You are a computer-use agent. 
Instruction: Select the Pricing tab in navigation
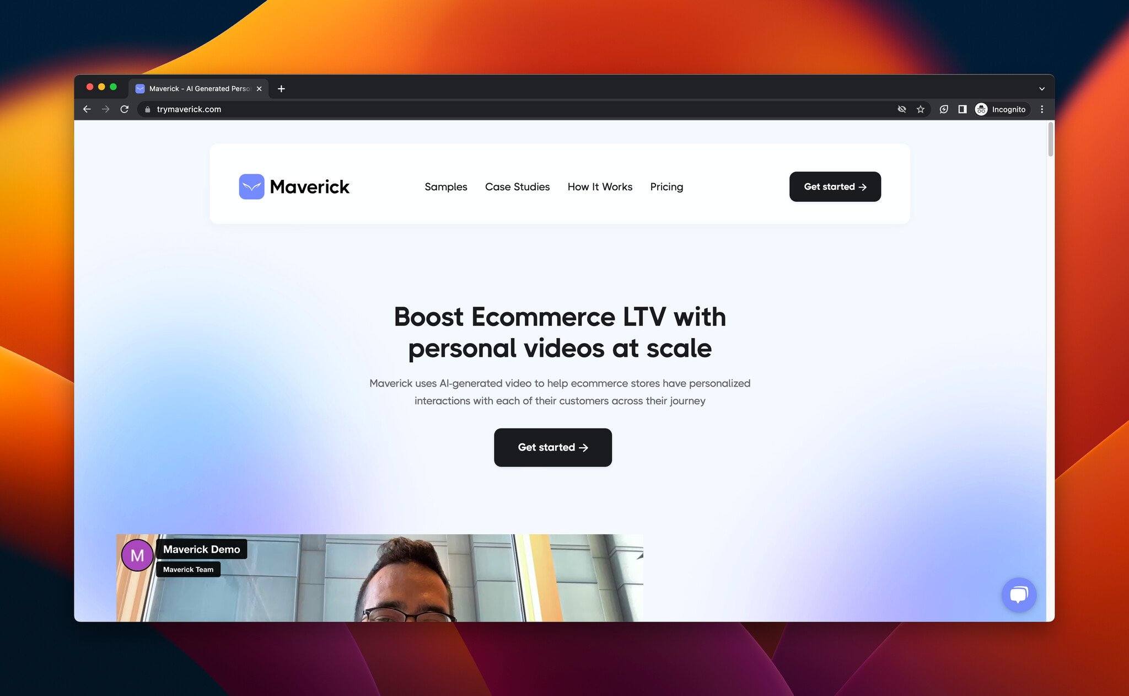point(666,186)
